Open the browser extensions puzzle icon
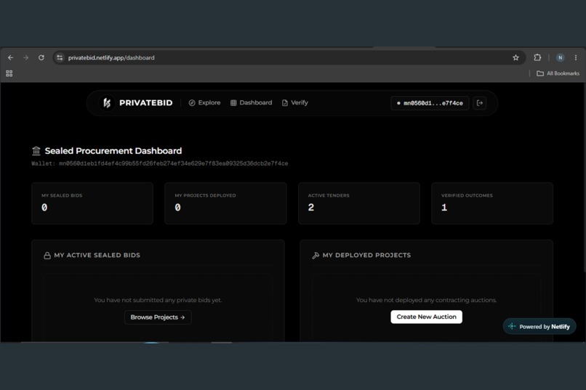The height and width of the screenshot is (390, 586). coord(537,57)
